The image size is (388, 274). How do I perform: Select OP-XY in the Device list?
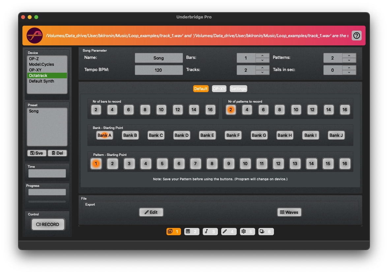click(x=47, y=70)
